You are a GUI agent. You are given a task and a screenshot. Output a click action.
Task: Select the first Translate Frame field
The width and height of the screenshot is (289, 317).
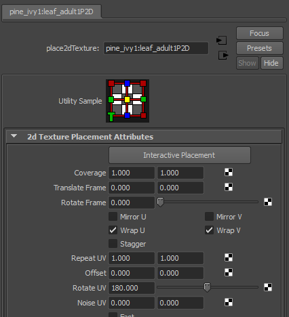coord(132,188)
